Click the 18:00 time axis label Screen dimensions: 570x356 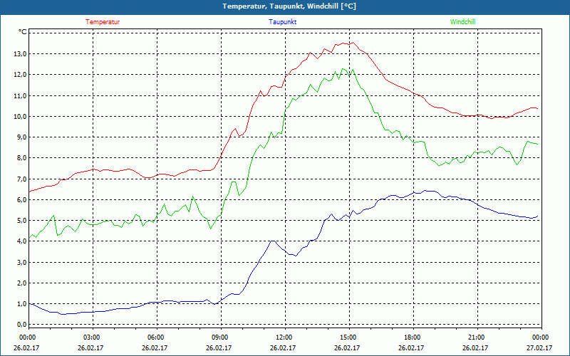413,337
